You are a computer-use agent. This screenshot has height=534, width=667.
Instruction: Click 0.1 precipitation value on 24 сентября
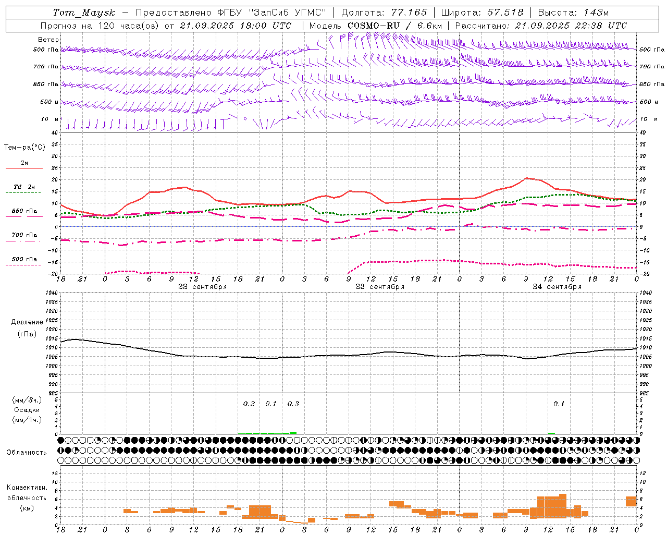coord(559,404)
